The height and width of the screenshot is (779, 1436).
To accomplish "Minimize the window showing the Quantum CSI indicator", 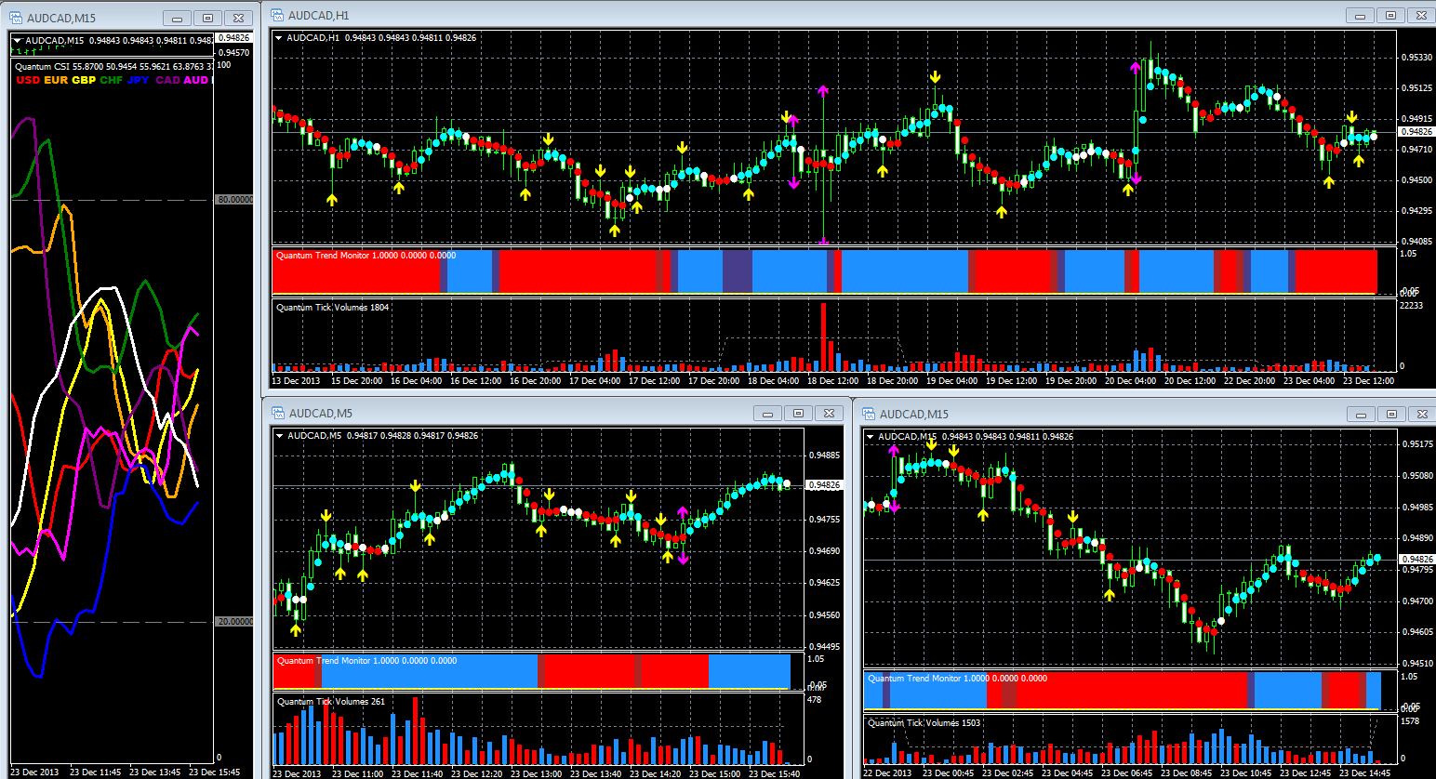I will 177,18.
